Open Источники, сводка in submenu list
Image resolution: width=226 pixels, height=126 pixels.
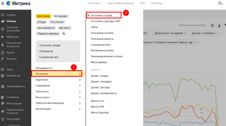101,16
